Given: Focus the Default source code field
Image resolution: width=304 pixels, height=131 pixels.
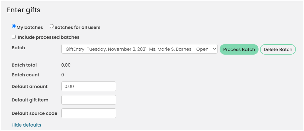Looking at the screenshot, I should point(89,113).
